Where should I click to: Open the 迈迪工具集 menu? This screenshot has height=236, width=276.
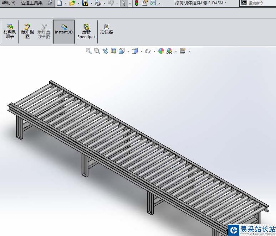coord(32,3)
